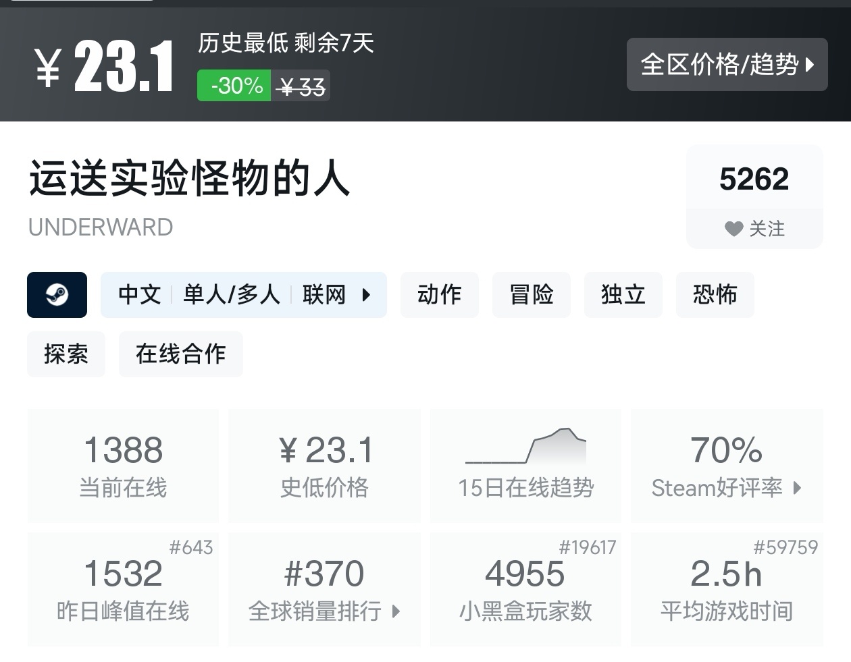
Task: Click the #643 rank label
Action: [191, 547]
